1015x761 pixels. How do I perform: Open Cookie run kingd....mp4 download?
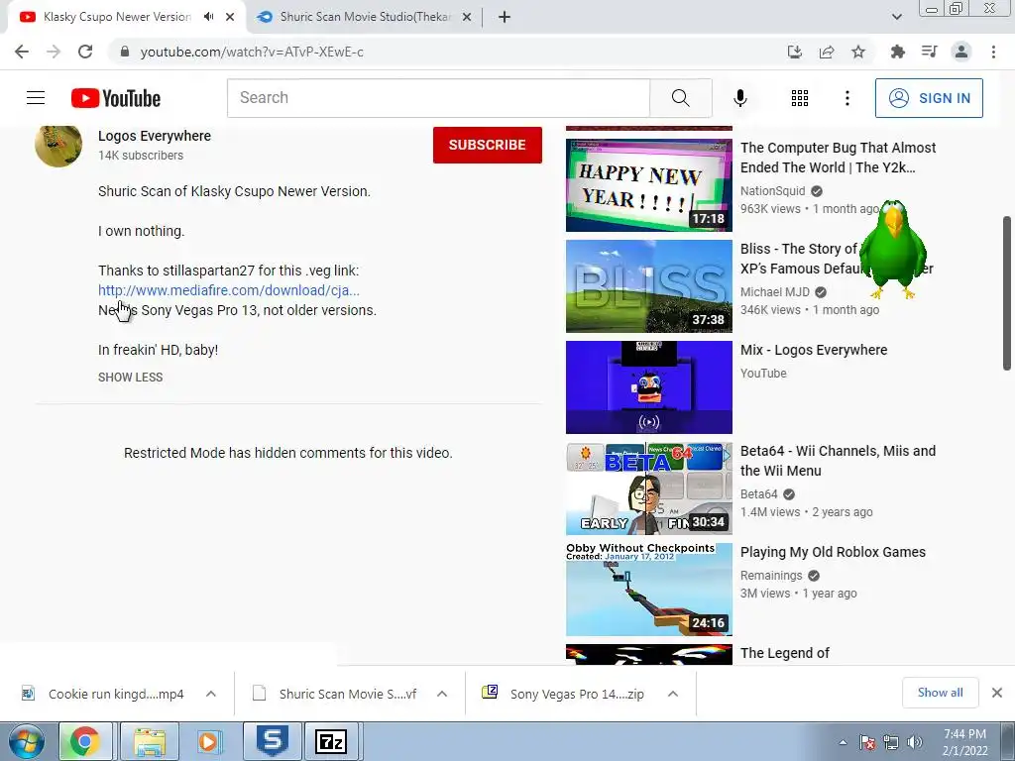[x=103, y=694]
